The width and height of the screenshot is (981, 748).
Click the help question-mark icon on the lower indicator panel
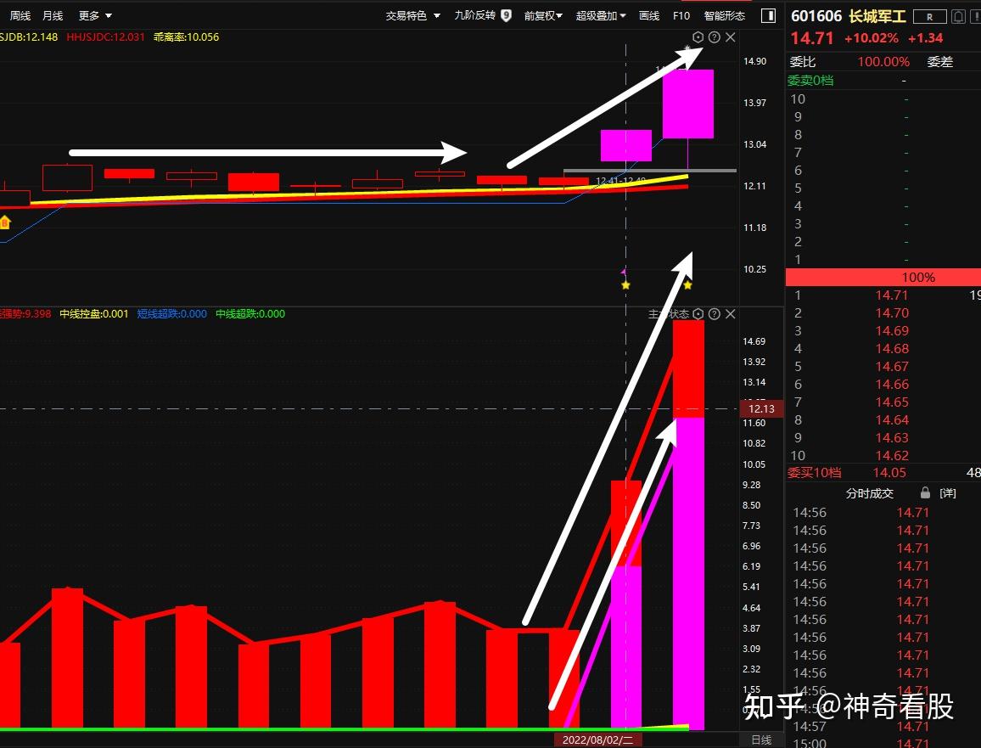[715, 313]
